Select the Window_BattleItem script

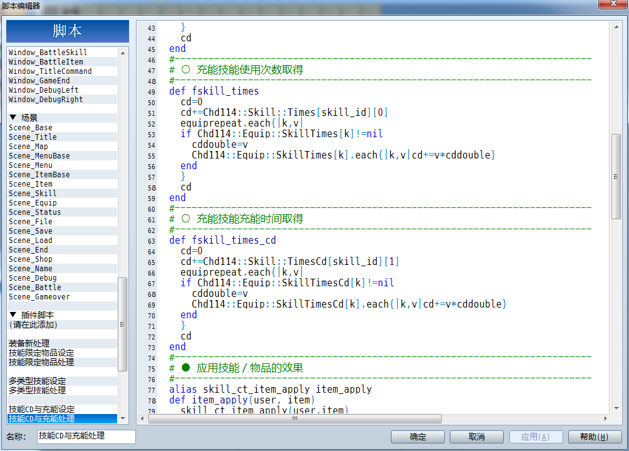tap(62, 62)
